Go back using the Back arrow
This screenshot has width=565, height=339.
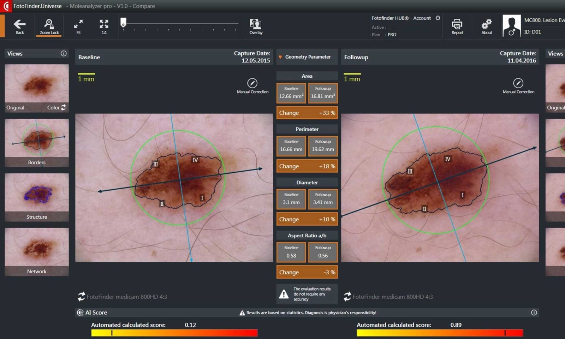20,26
